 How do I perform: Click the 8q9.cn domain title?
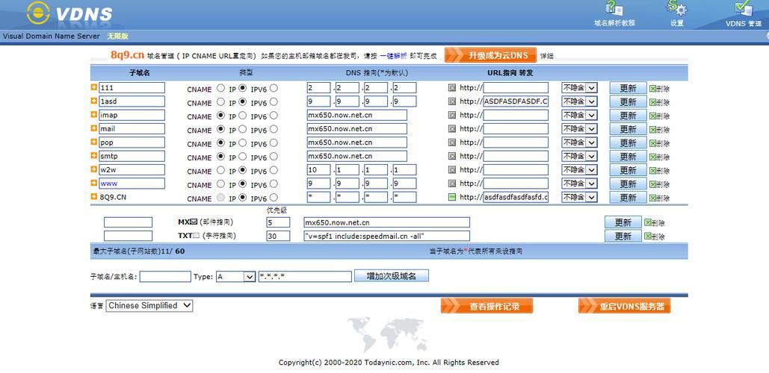pyautogui.click(x=127, y=54)
